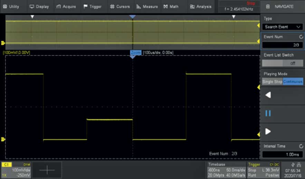The height and width of the screenshot is (179, 305).
Task: Pause the event playback
Action: pos(268,113)
